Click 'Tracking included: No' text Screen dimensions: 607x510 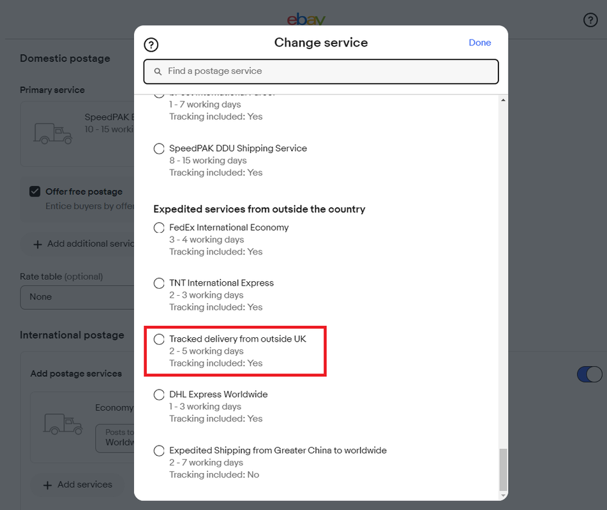click(214, 475)
